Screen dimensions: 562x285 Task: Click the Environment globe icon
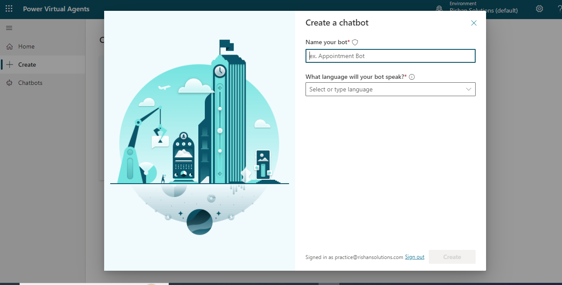tap(439, 9)
